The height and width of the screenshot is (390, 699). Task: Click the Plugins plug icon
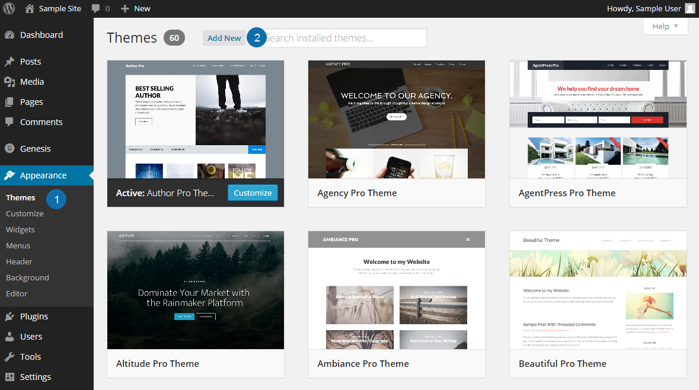click(9, 317)
